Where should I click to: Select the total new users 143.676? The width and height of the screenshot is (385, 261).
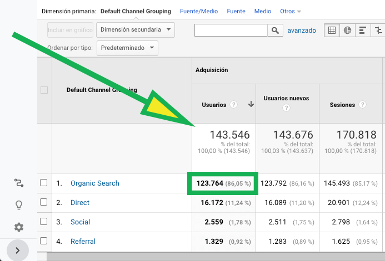(x=293, y=135)
